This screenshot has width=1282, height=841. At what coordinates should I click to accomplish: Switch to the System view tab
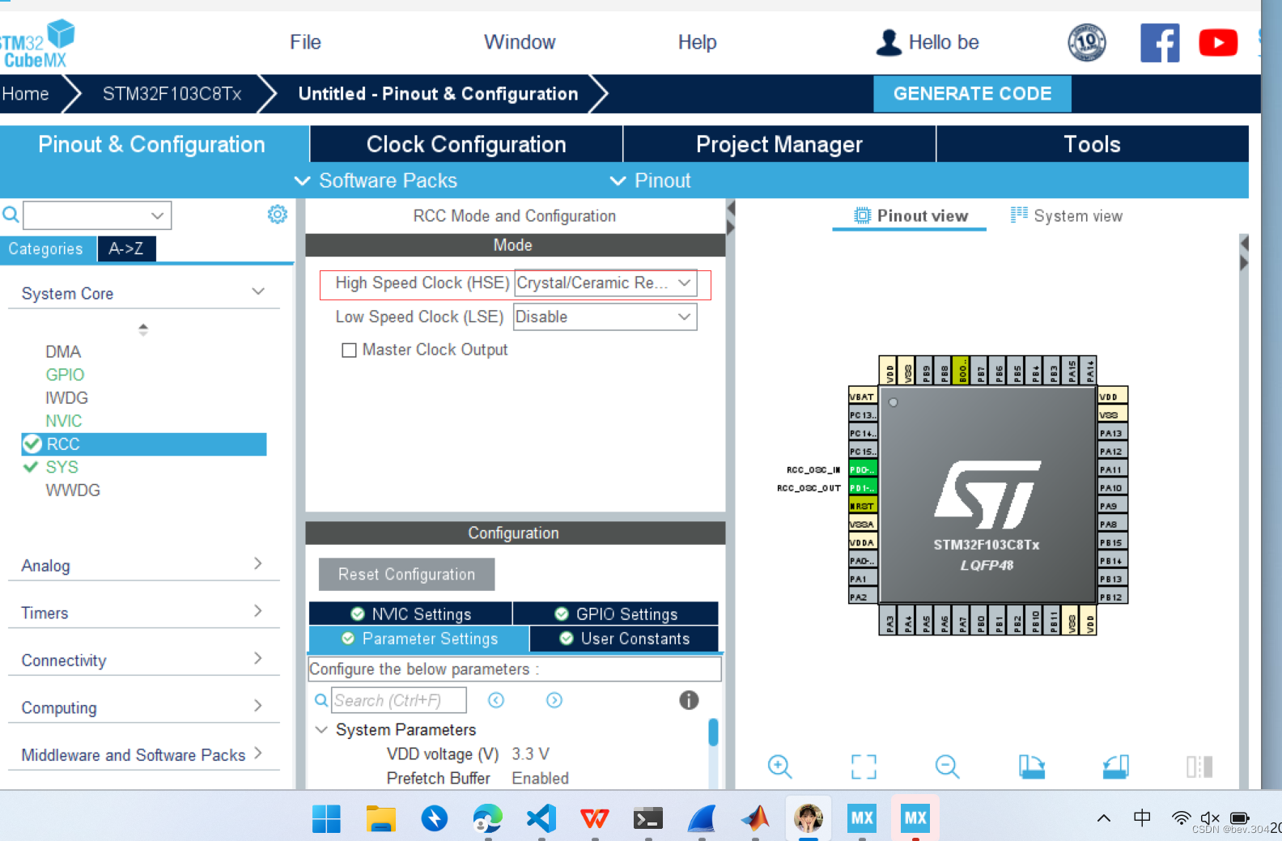(1067, 215)
